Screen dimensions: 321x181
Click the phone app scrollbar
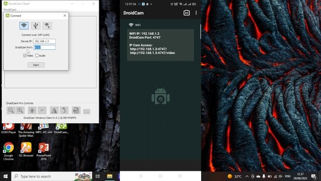click(201, 31)
